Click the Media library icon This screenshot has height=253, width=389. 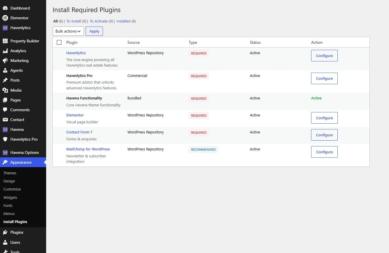[5, 90]
